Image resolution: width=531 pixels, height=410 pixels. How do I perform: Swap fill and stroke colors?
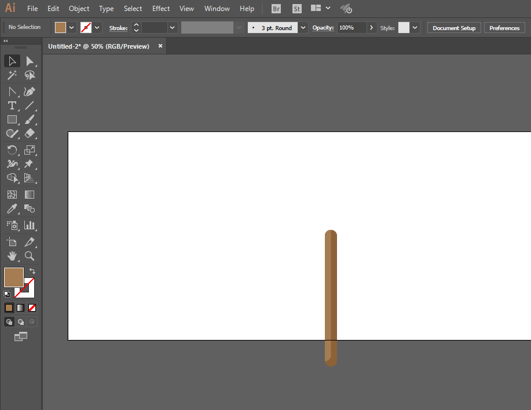coord(32,271)
